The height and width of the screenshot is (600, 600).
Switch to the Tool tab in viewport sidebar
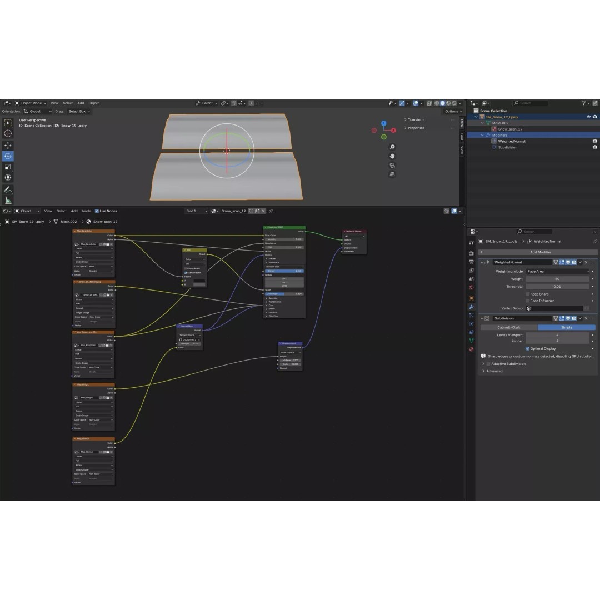pos(462,136)
